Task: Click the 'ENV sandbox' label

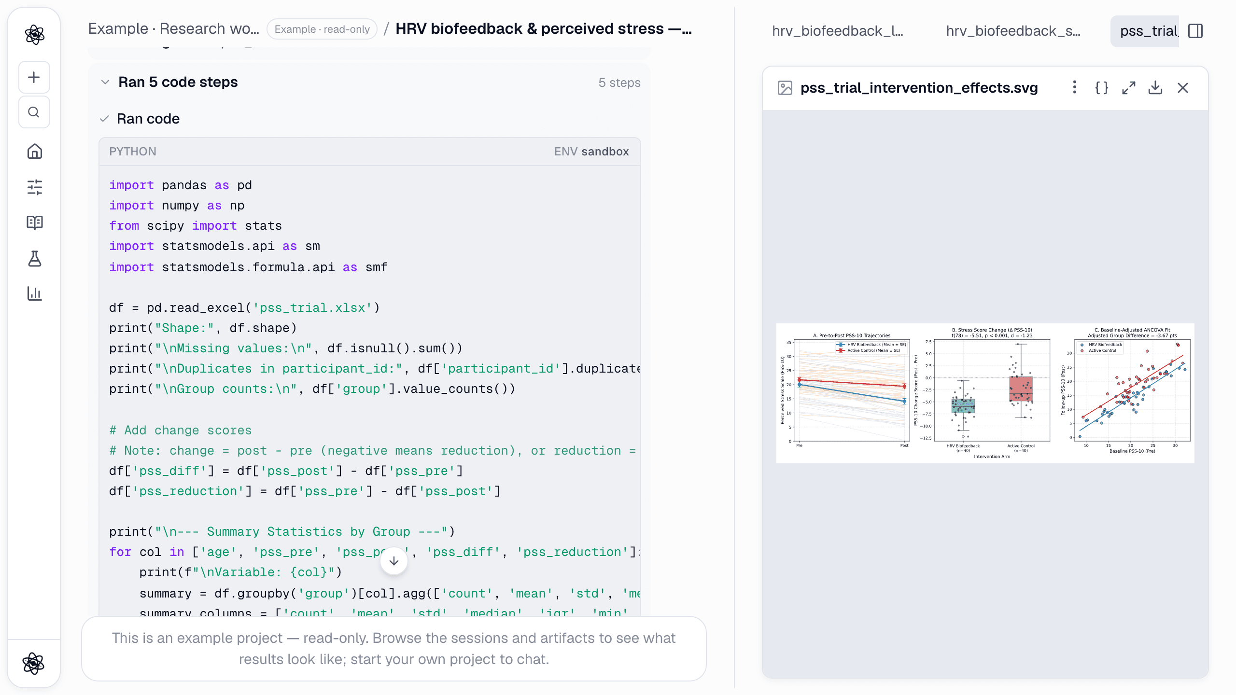Action: click(x=591, y=152)
